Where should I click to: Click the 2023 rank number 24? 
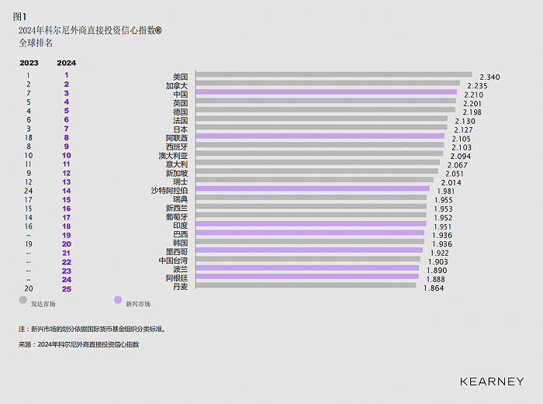point(29,191)
